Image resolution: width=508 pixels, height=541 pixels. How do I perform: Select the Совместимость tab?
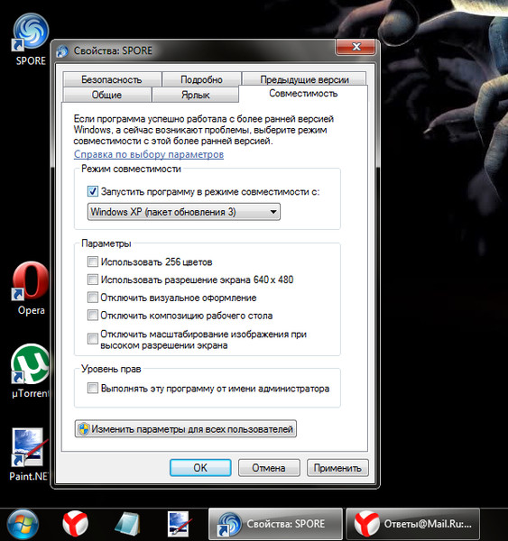pos(303,94)
